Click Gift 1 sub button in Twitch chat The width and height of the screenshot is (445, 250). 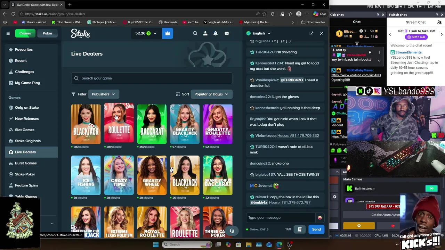[416, 37]
